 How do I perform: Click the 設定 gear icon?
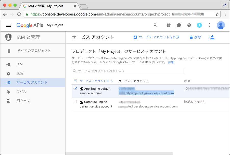8,73
